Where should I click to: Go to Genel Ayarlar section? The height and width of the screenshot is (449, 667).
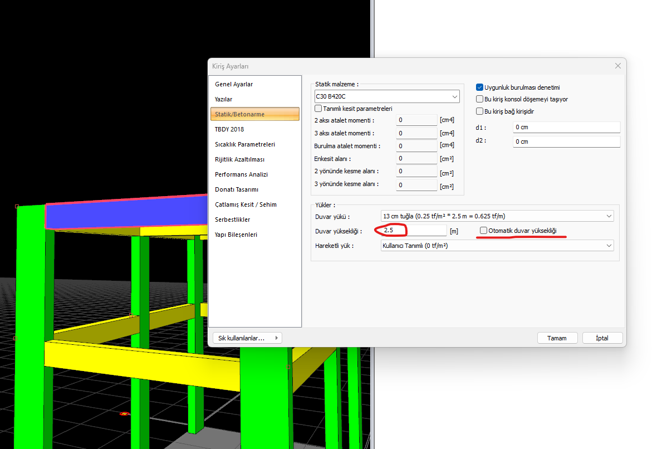tap(234, 84)
